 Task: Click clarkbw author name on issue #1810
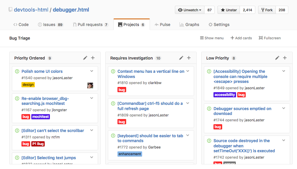tap(155, 83)
